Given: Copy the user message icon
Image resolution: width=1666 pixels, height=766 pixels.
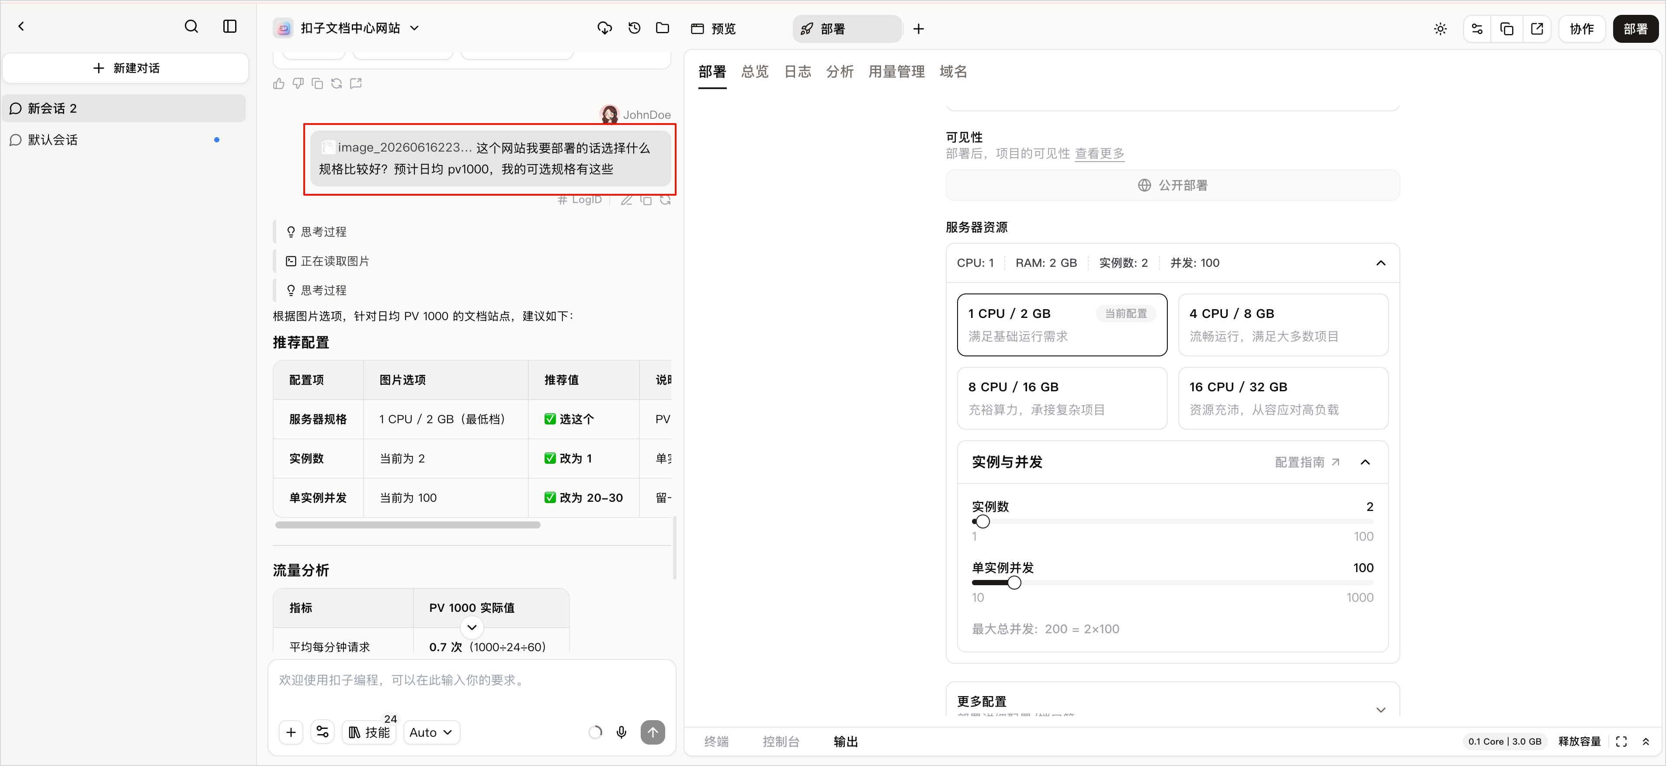Looking at the screenshot, I should [646, 200].
